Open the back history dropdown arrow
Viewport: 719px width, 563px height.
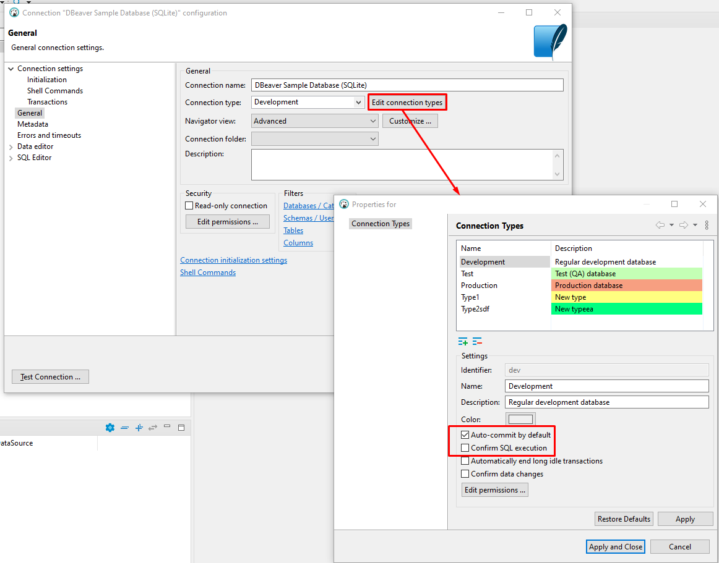pyautogui.click(x=671, y=225)
